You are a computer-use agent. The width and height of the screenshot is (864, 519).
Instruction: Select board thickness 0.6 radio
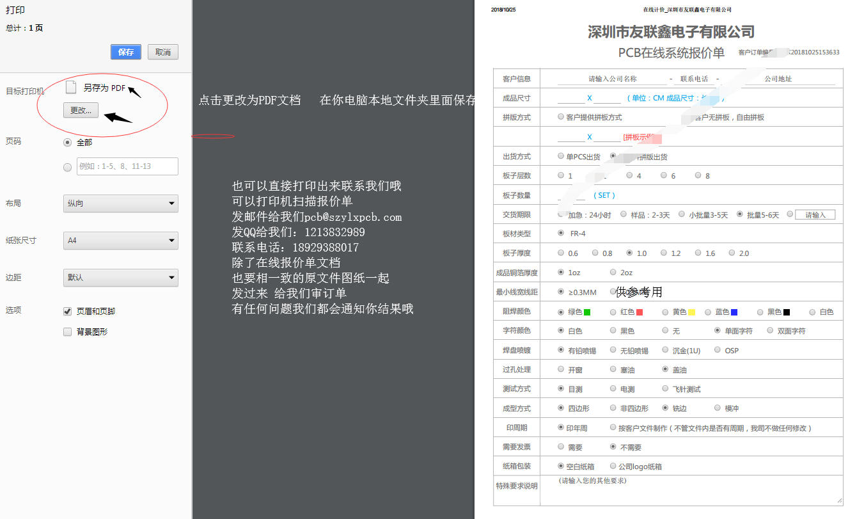click(x=562, y=253)
